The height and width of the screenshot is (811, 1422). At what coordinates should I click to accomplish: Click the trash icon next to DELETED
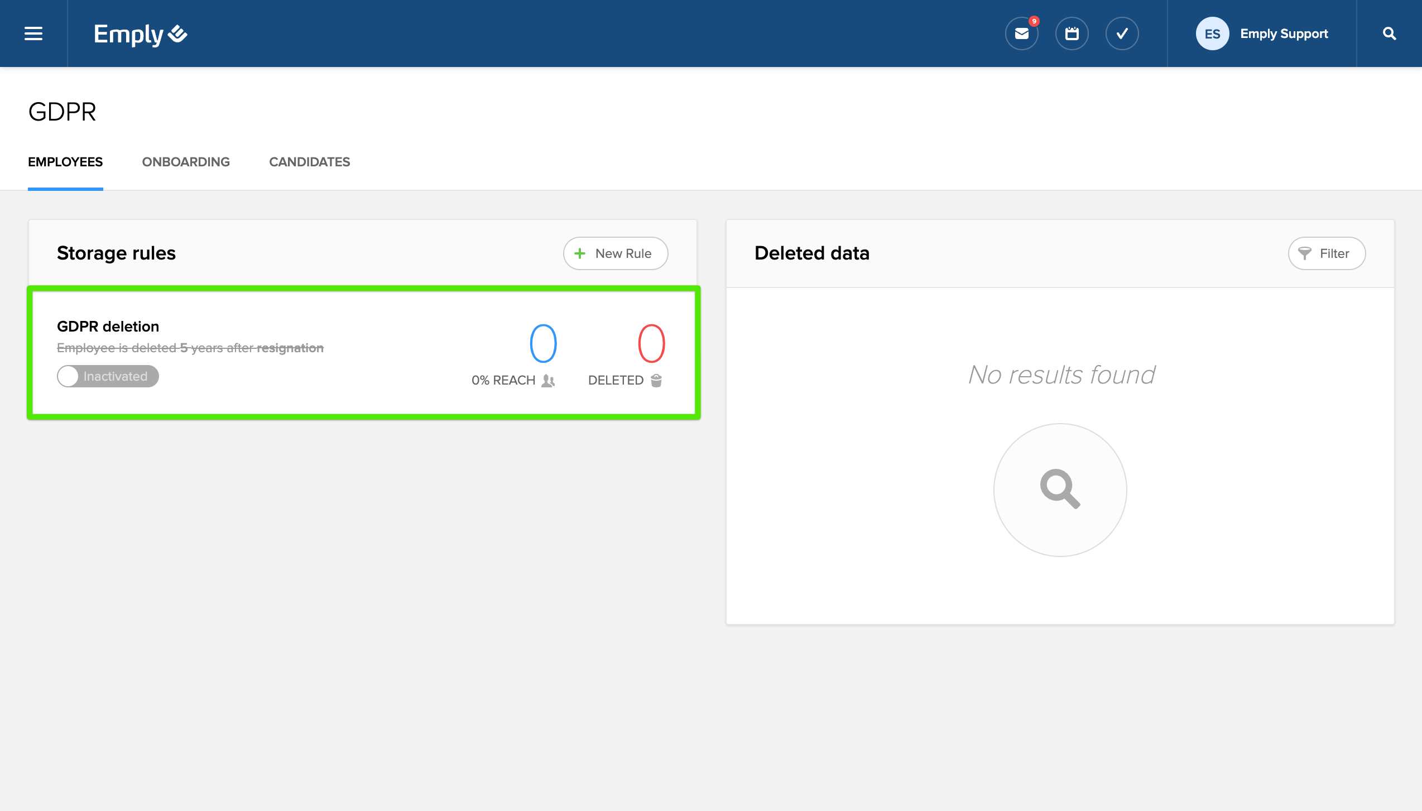click(656, 381)
